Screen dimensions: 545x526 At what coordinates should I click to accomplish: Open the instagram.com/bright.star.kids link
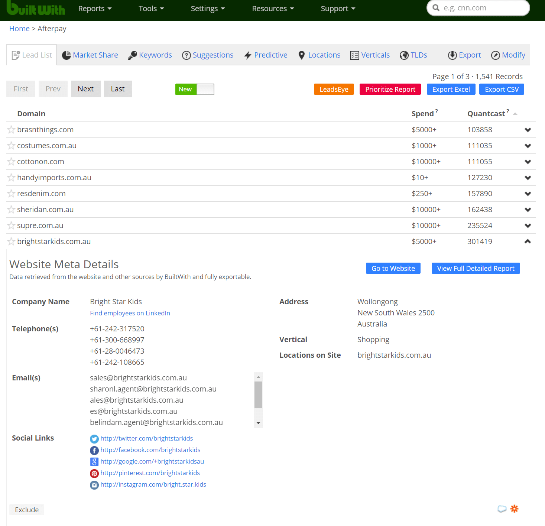[153, 484]
